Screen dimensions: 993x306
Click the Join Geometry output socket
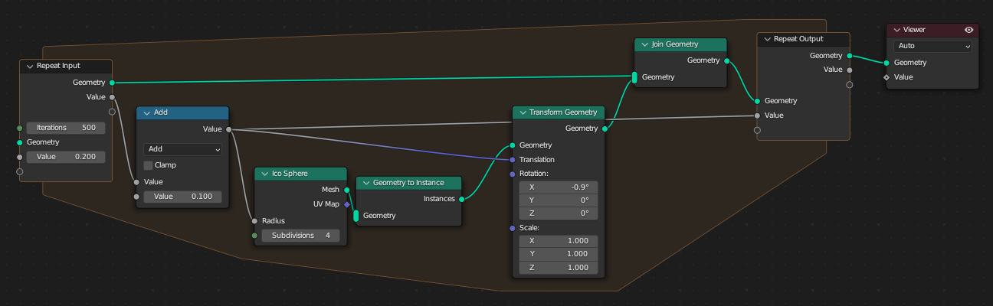726,60
